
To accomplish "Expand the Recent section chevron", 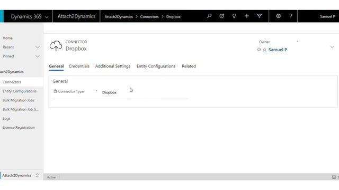I will coord(38,47).
